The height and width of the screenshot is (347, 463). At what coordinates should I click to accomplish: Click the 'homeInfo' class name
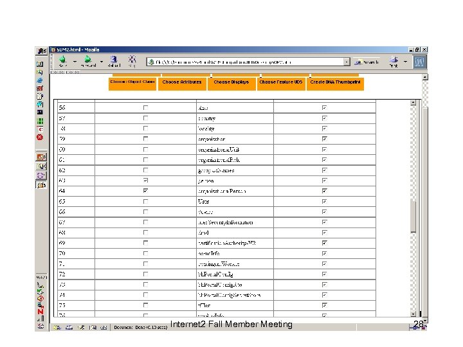coord(209,253)
